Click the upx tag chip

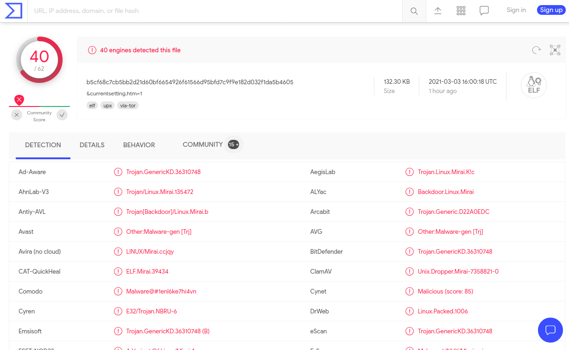coord(107,106)
